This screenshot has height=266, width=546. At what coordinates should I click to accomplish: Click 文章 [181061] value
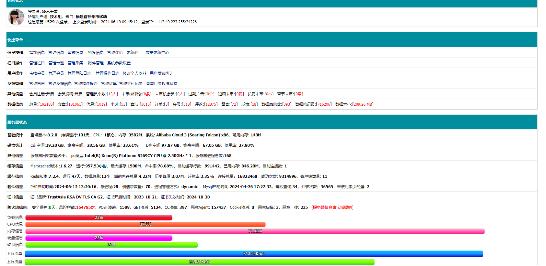tap(75, 104)
